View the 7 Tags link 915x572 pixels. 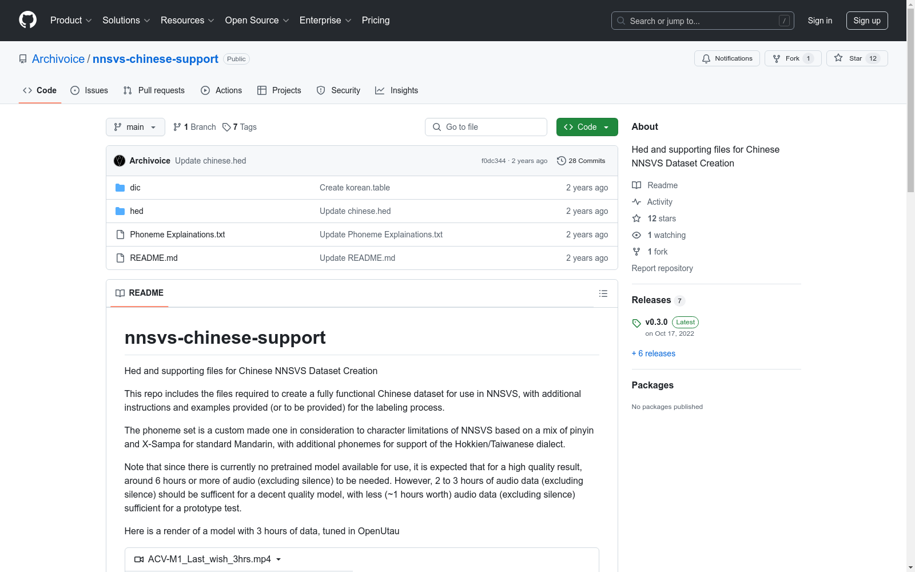pos(240,127)
